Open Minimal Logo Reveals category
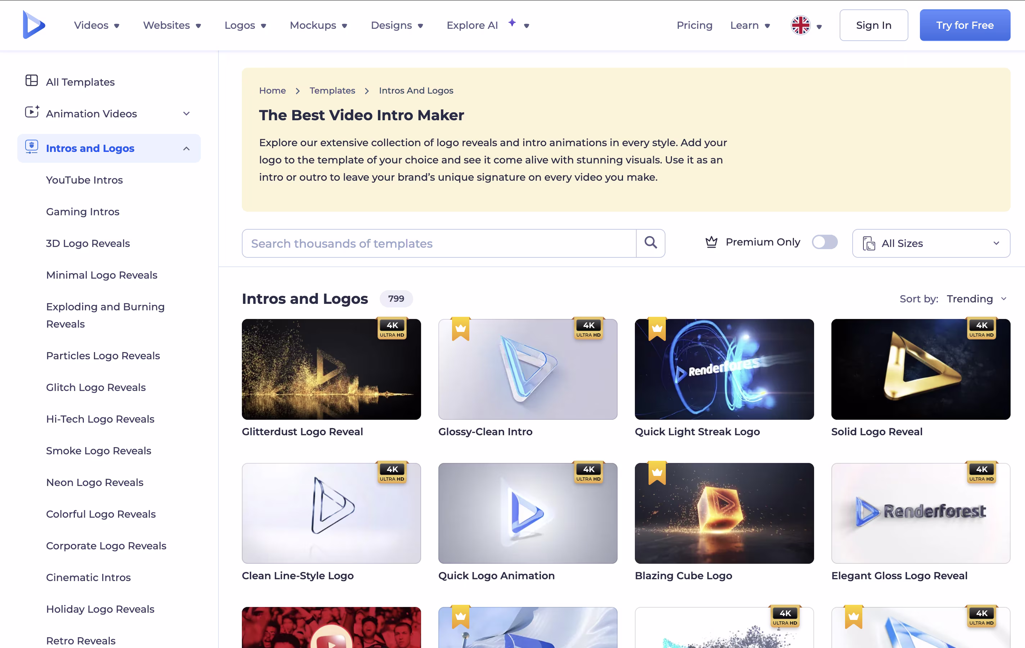1025x648 pixels. point(102,275)
